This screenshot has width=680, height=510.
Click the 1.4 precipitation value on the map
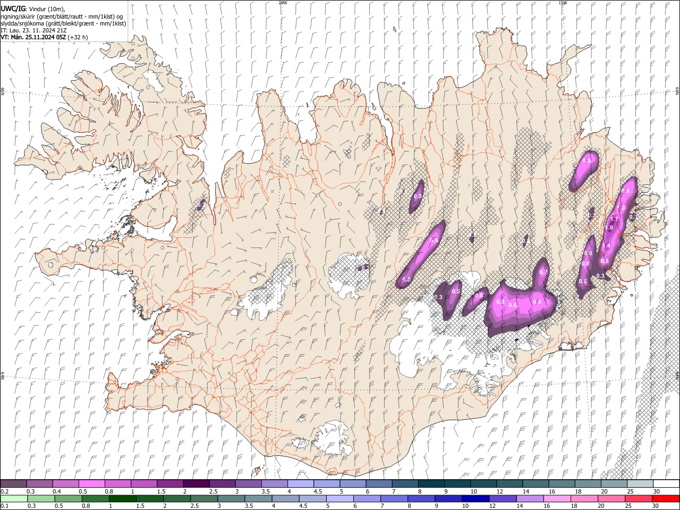coord(607,245)
